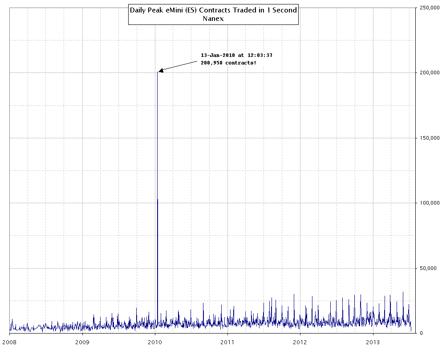Select the '13-Jan-2010 at 12:03:37' annotation text
Viewport: 442px width, 346px height.
(x=236, y=55)
